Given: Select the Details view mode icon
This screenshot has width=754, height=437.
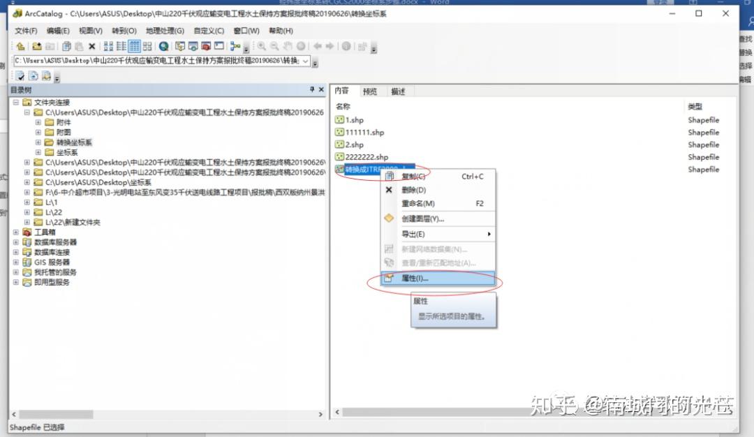Looking at the screenshot, I should click(x=134, y=46).
